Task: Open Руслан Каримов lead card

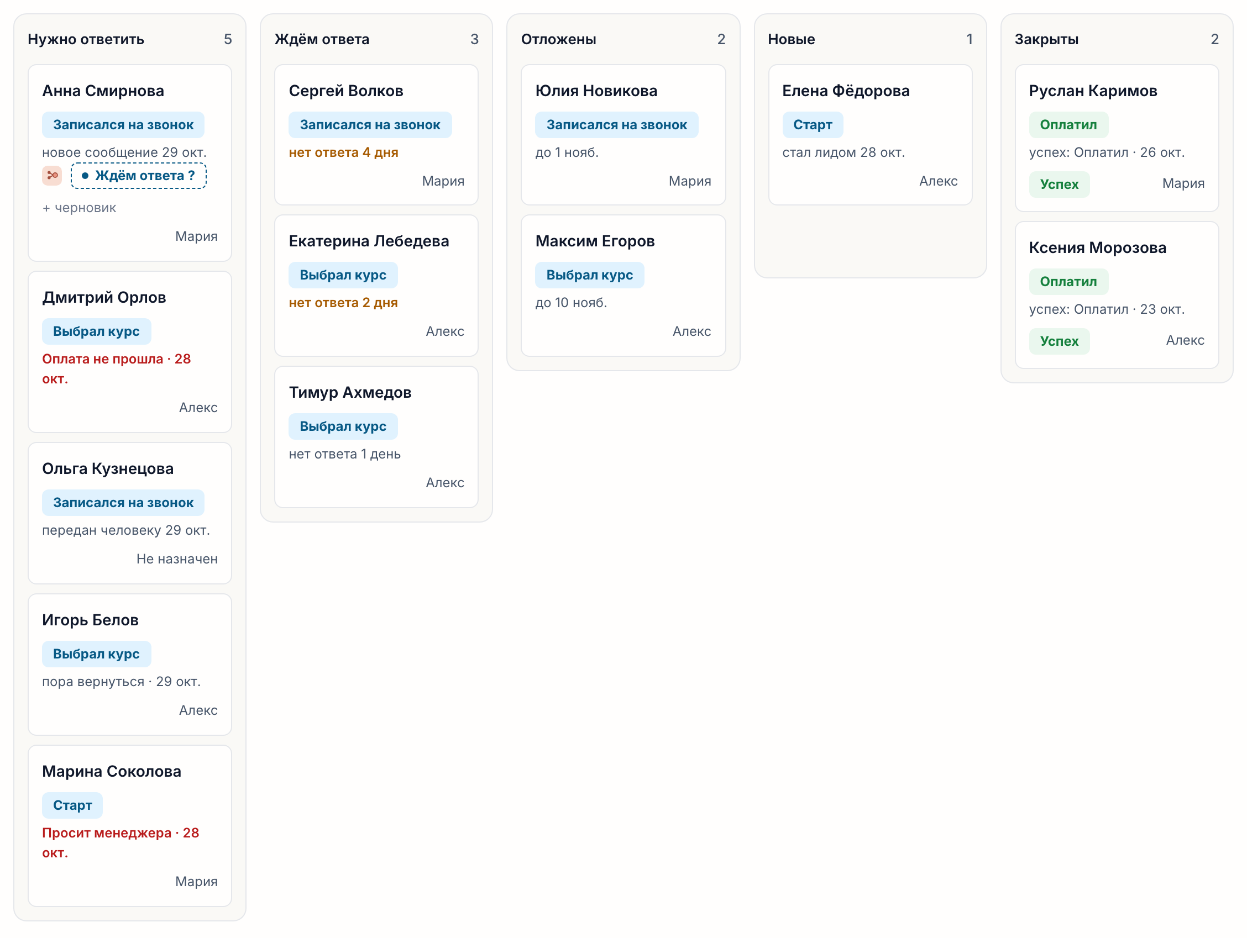Action: point(1117,138)
